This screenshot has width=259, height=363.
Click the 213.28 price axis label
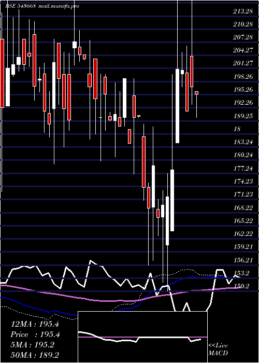[242, 11]
